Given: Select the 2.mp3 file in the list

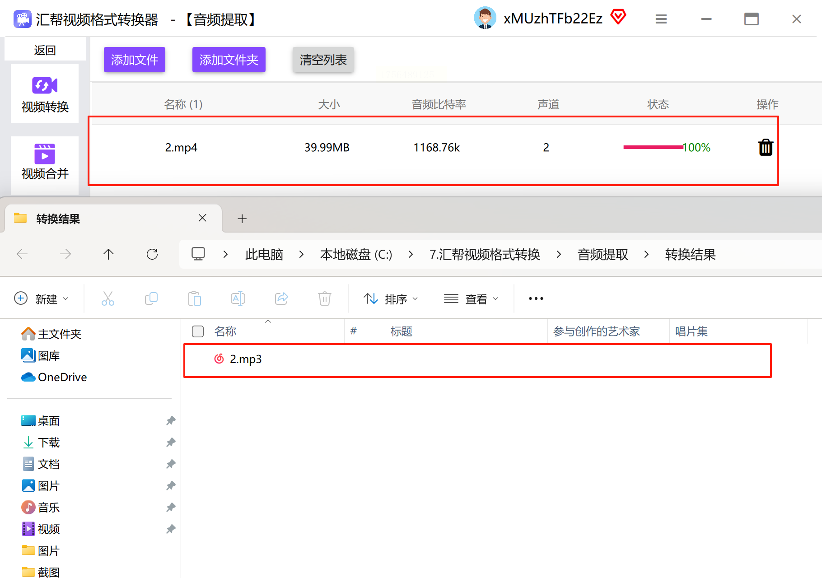Looking at the screenshot, I should [x=477, y=359].
